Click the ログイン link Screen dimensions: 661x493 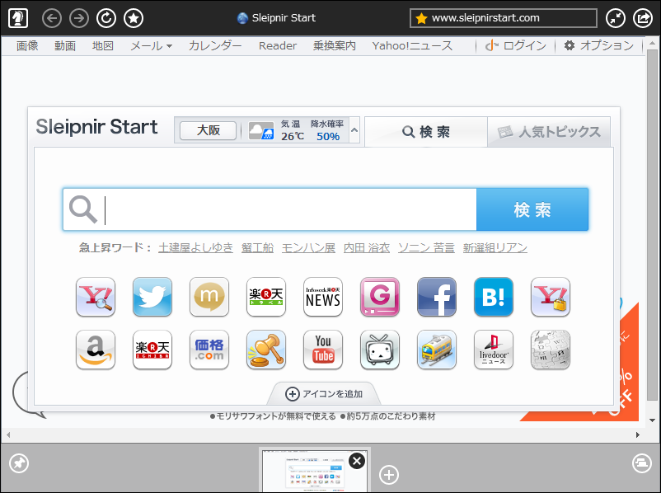click(x=516, y=45)
